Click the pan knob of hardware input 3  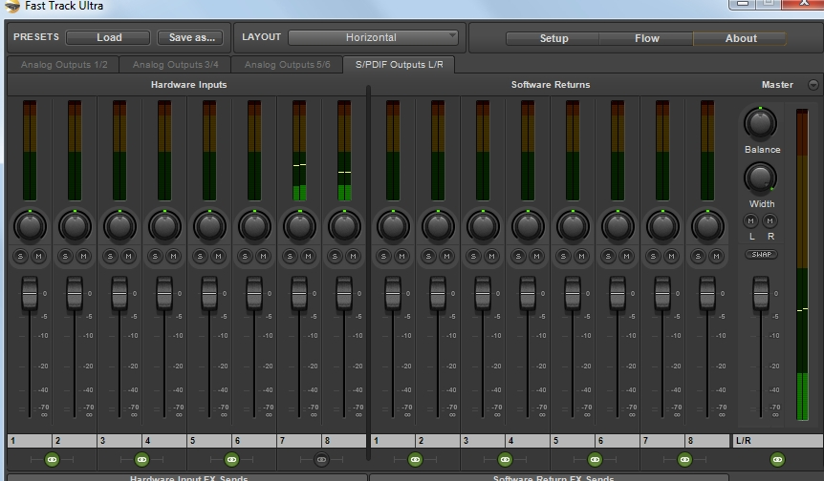[119, 226]
